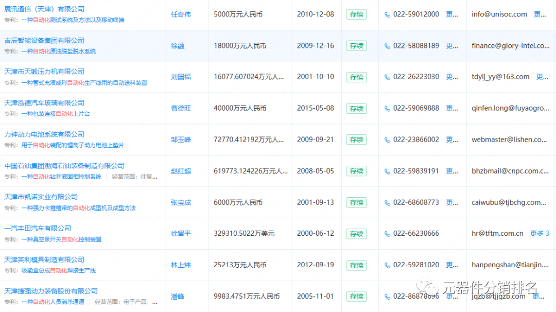Open company 天津英利模具制造有限公司
Image resolution: width=556 pixels, height=312 pixels.
pyautogui.click(x=44, y=259)
